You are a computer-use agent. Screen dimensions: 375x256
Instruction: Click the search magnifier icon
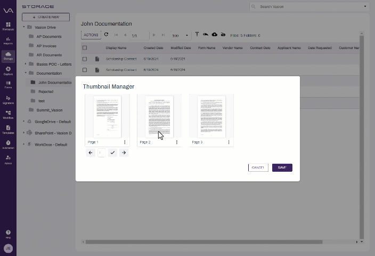(x=253, y=6)
